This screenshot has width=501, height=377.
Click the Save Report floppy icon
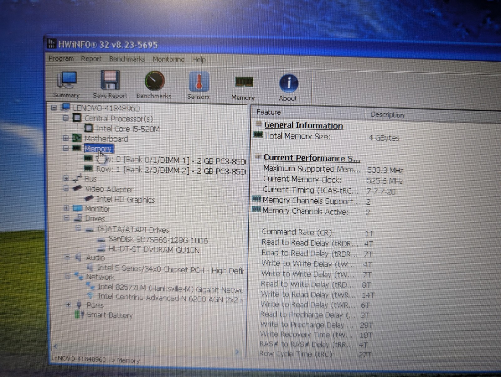point(110,80)
